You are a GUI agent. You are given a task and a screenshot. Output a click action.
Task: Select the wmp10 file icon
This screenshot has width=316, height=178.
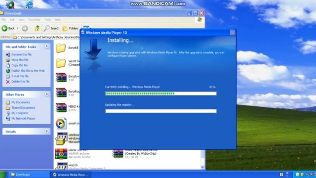click(61, 166)
